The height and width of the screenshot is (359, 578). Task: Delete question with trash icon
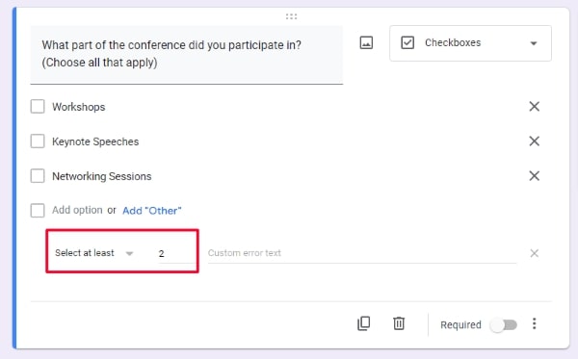tap(399, 323)
